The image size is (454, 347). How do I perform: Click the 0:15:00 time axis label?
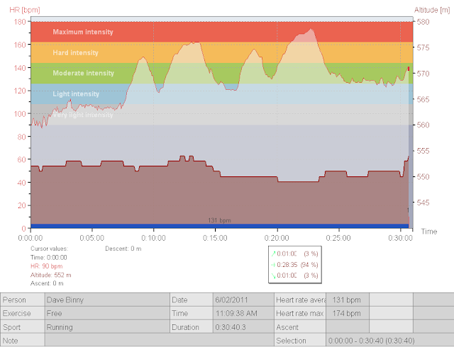pos(215,238)
